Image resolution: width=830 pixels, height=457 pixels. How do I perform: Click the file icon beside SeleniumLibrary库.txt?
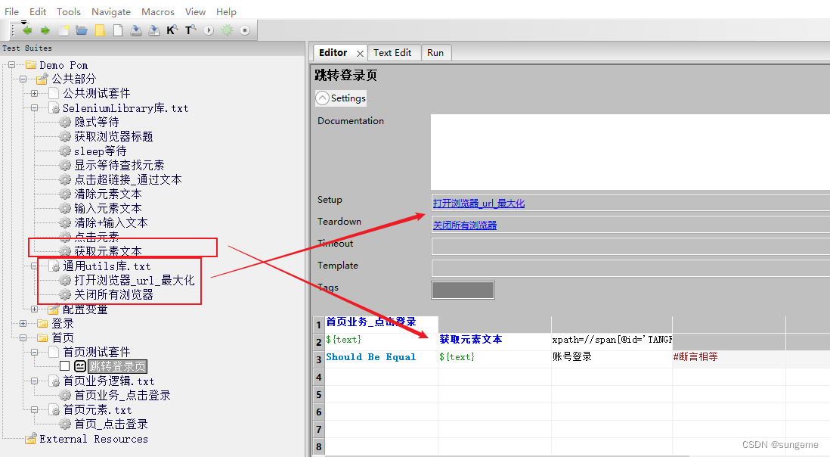pyautogui.click(x=54, y=108)
